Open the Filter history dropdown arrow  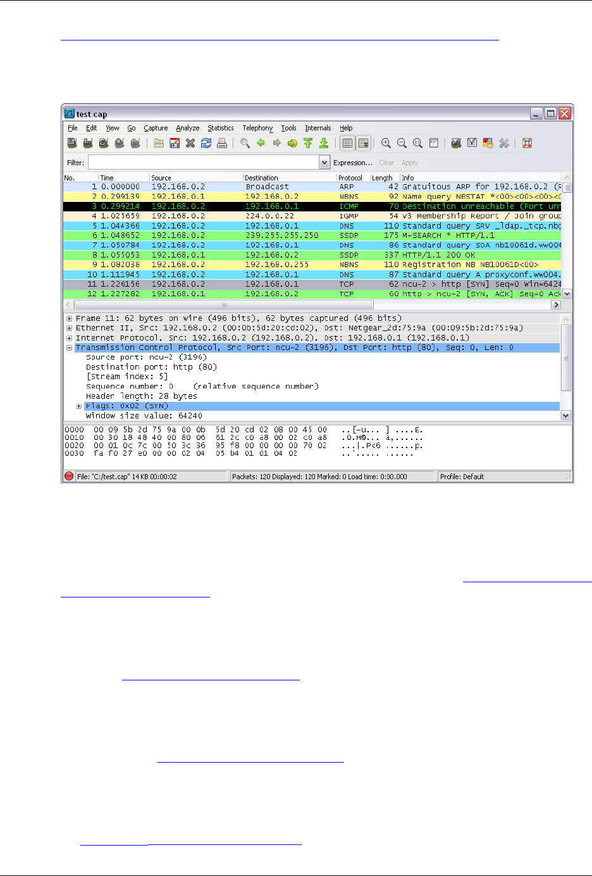(x=324, y=163)
